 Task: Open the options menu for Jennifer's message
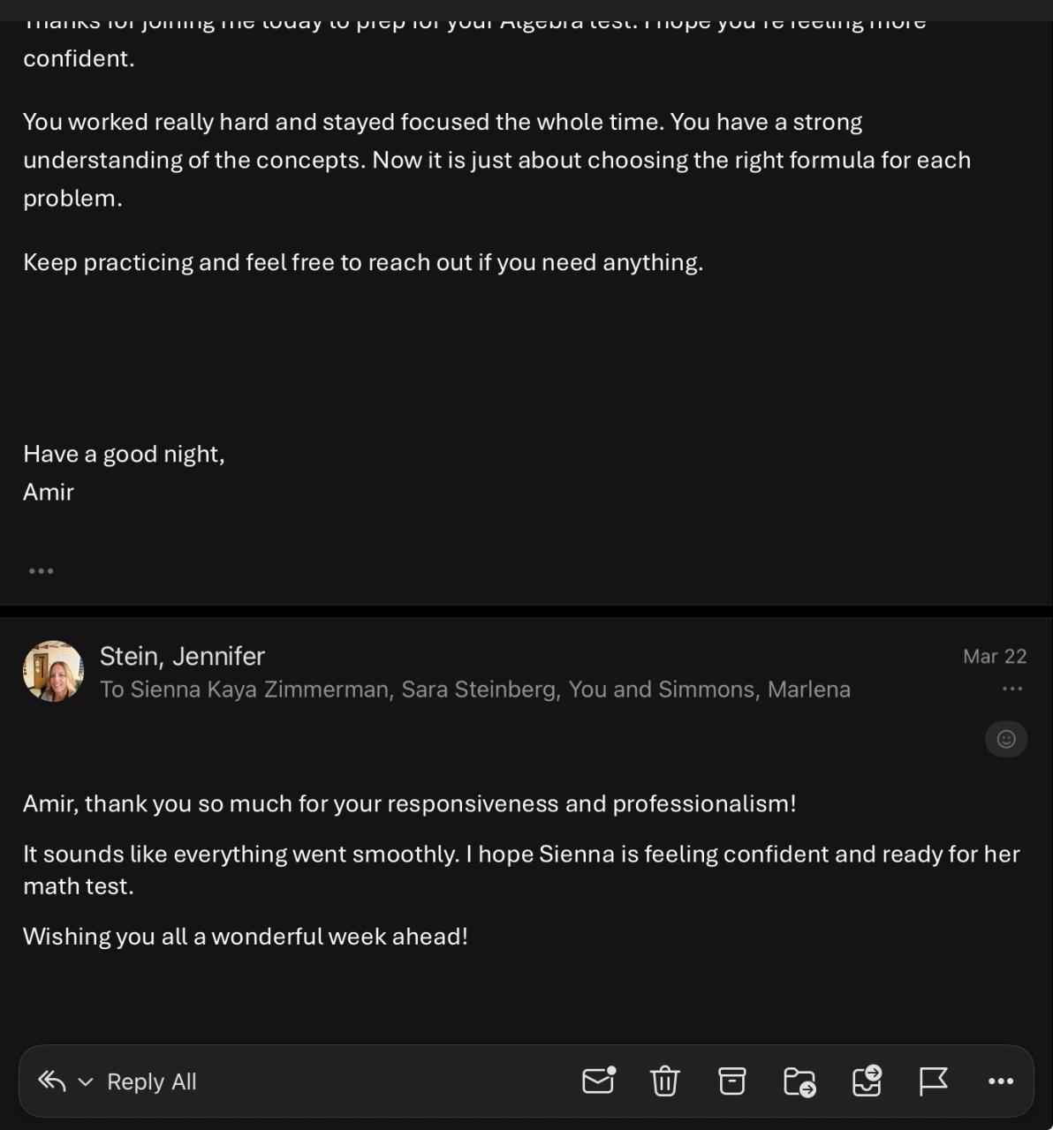[1012, 689]
